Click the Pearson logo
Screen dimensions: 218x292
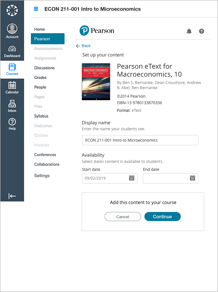click(x=97, y=31)
